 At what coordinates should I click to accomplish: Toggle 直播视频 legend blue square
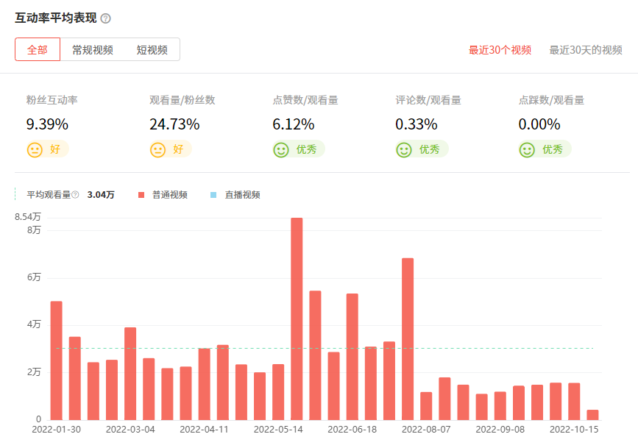213,195
